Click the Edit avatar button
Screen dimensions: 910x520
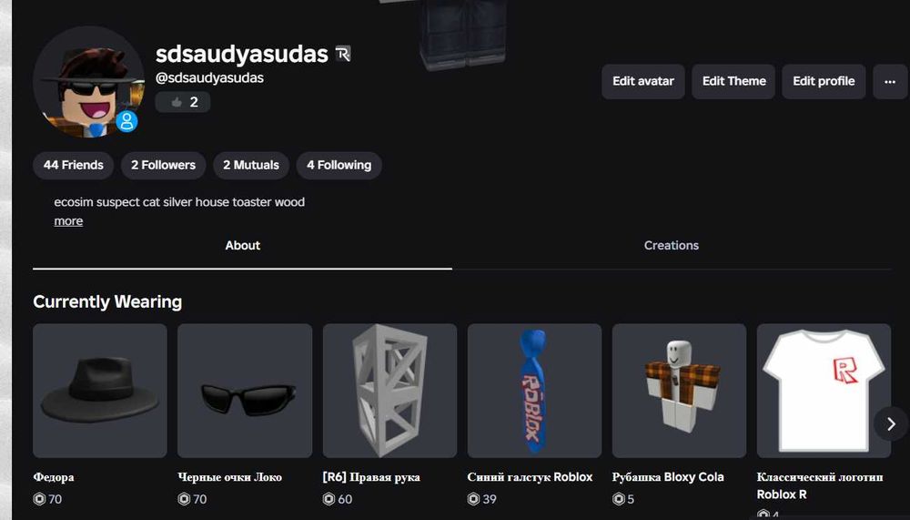pos(643,81)
